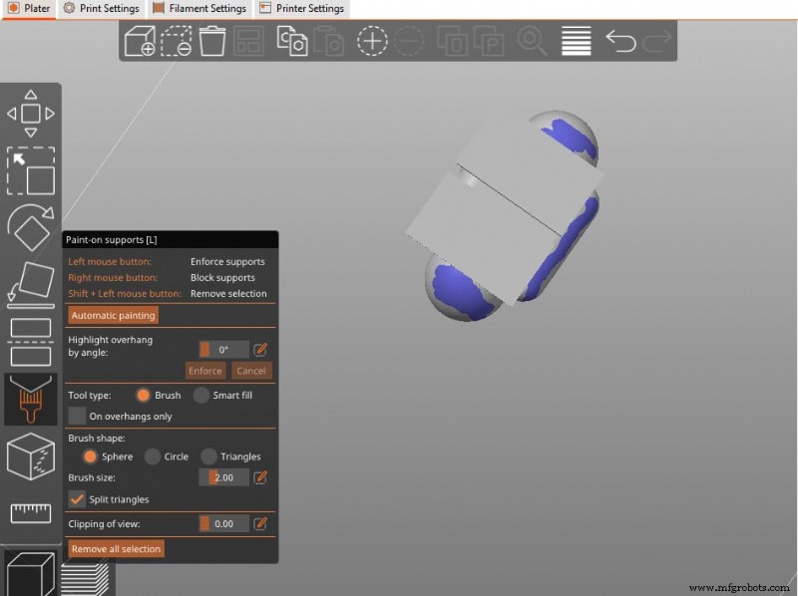
Task: Click the Enforce button
Action: (x=205, y=371)
